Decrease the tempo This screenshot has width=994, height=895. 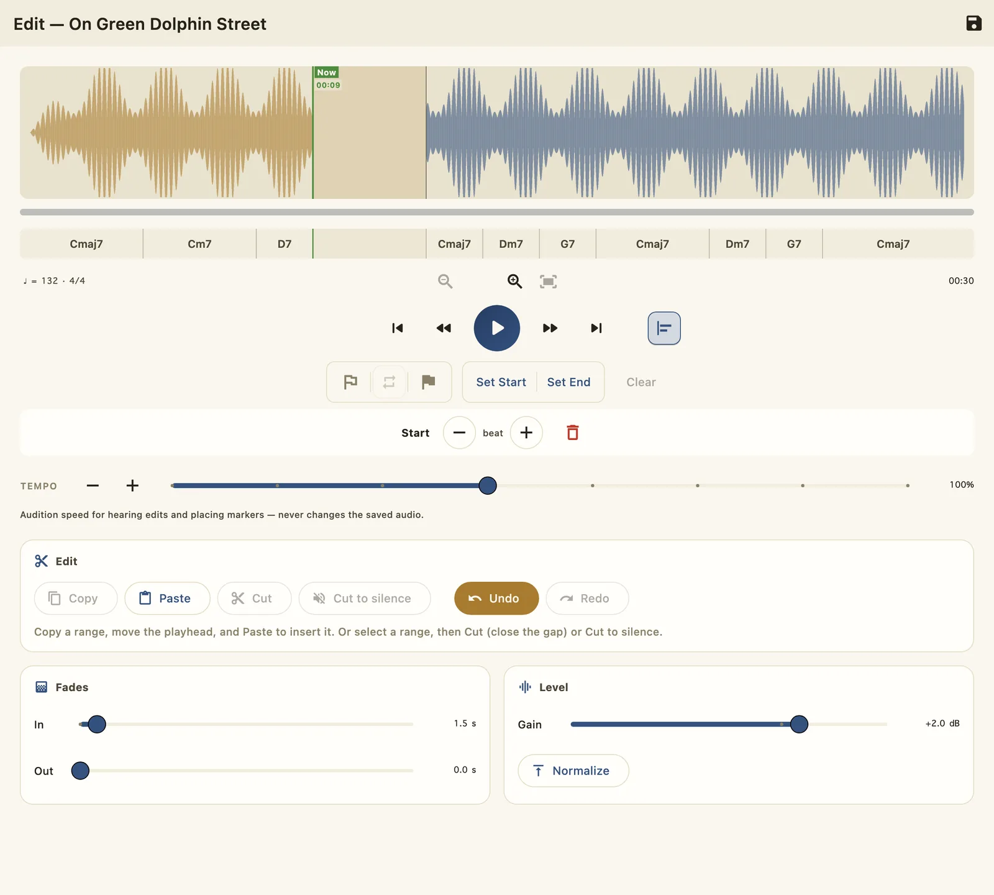click(x=93, y=485)
